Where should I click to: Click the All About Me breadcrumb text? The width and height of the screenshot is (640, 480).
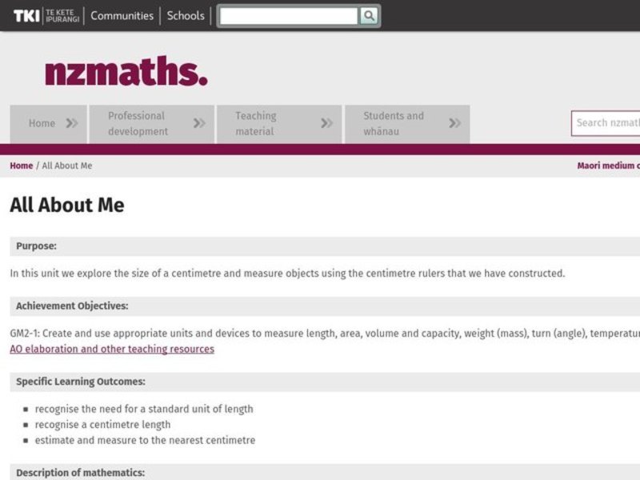[67, 166]
